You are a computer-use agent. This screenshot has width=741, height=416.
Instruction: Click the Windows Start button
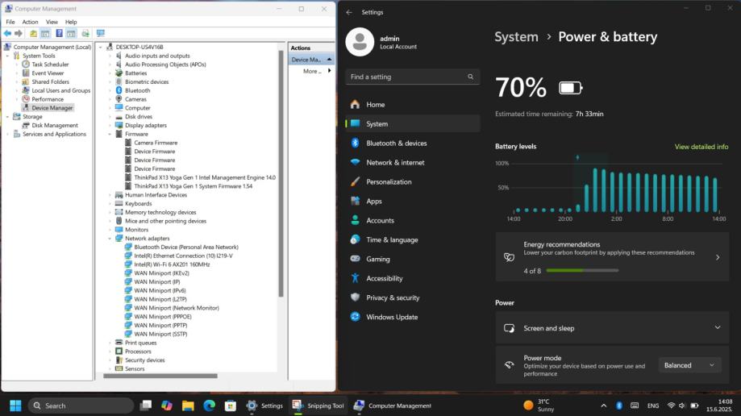click(15, 406)
